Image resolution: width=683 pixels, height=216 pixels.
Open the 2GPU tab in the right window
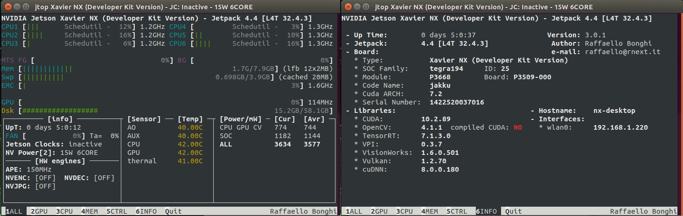379,211
